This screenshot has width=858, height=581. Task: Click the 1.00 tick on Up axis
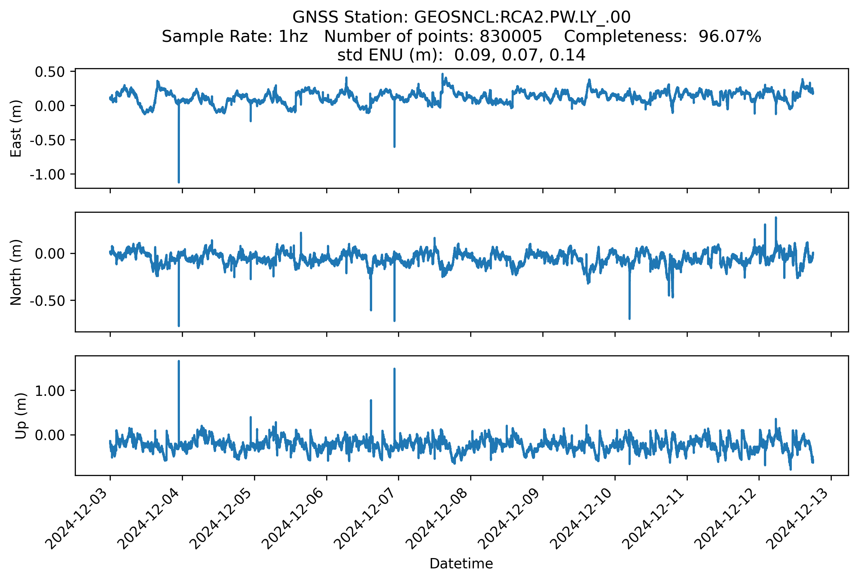point(50,391)
